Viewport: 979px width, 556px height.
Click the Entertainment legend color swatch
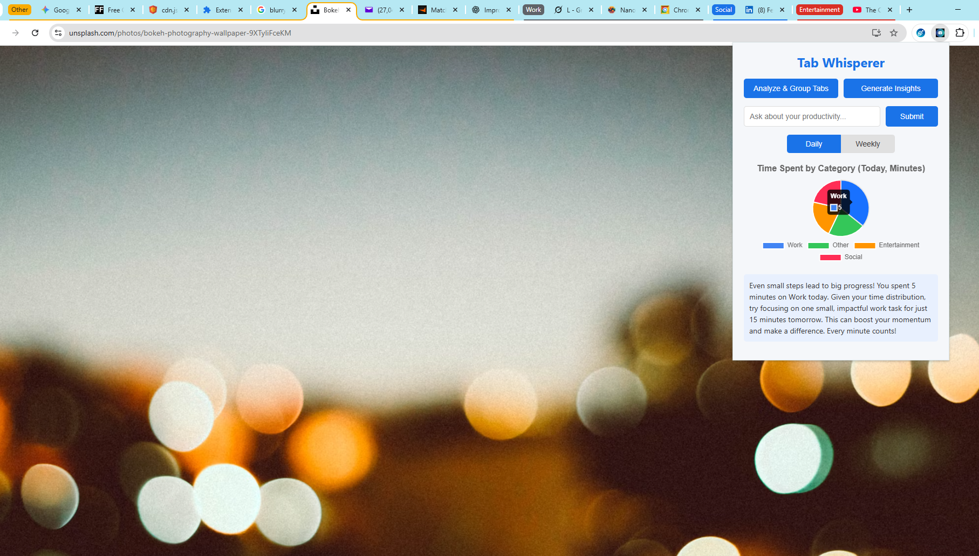(865, 245)
